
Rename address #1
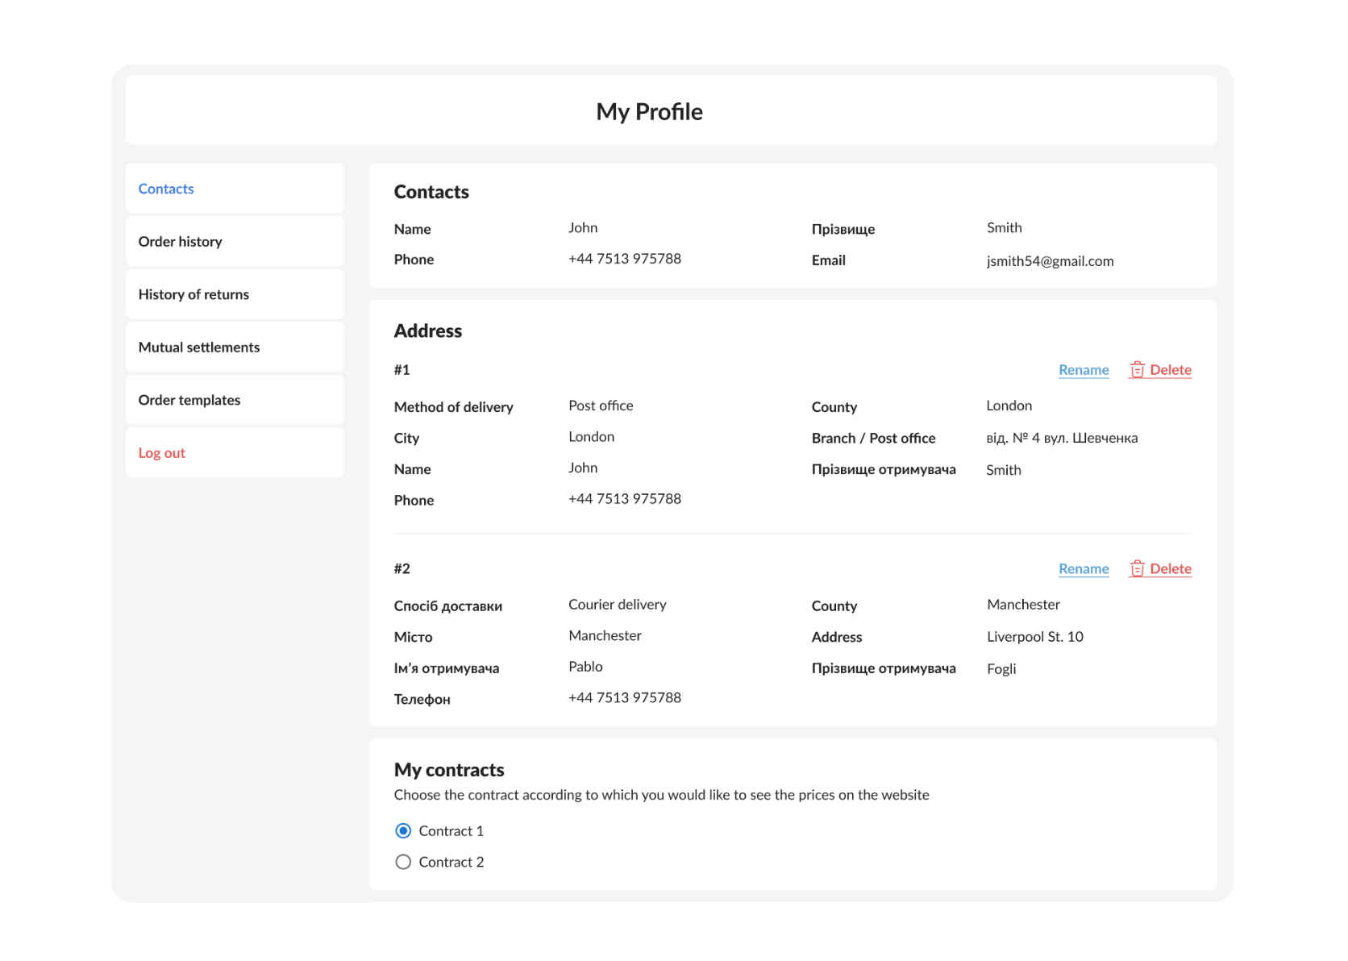1084,370
